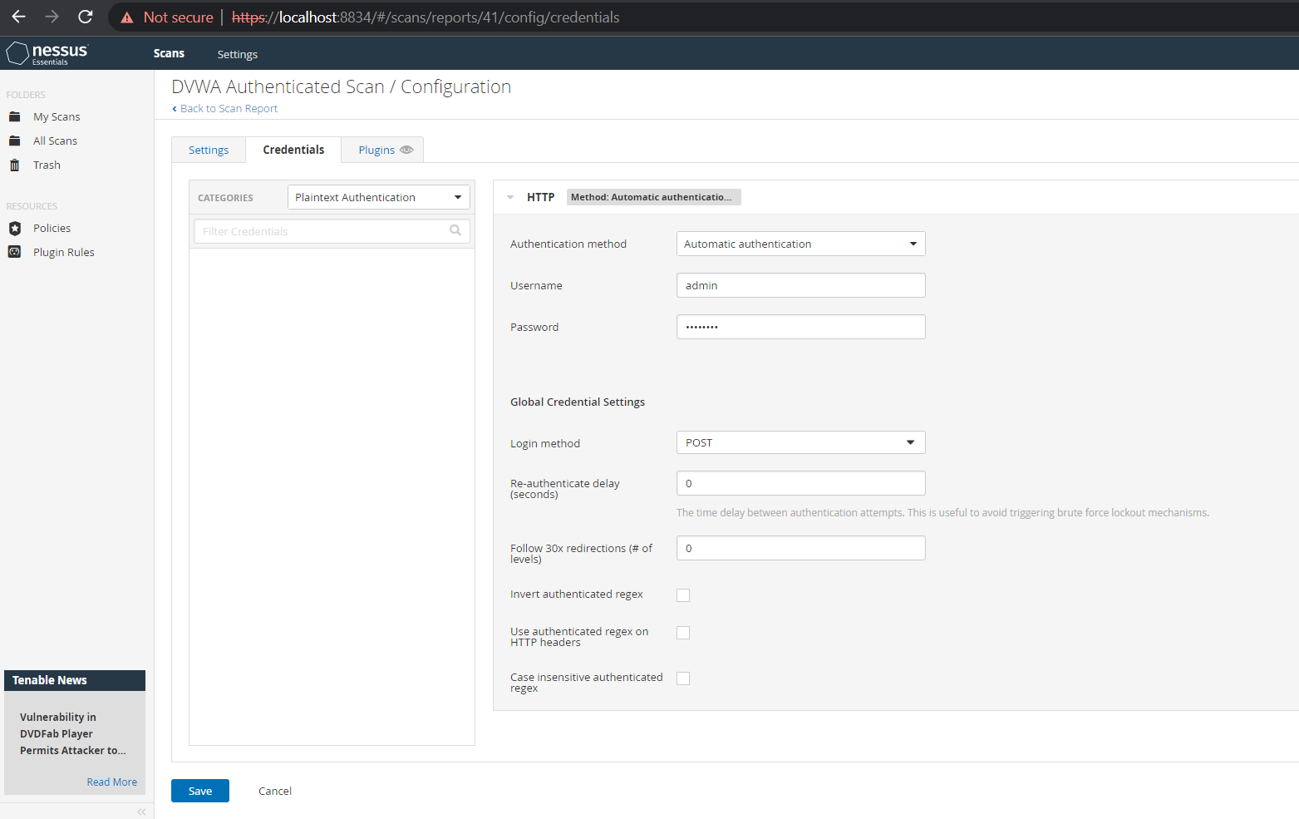Click the FOLDERS sidebar heading

point(26,95)
